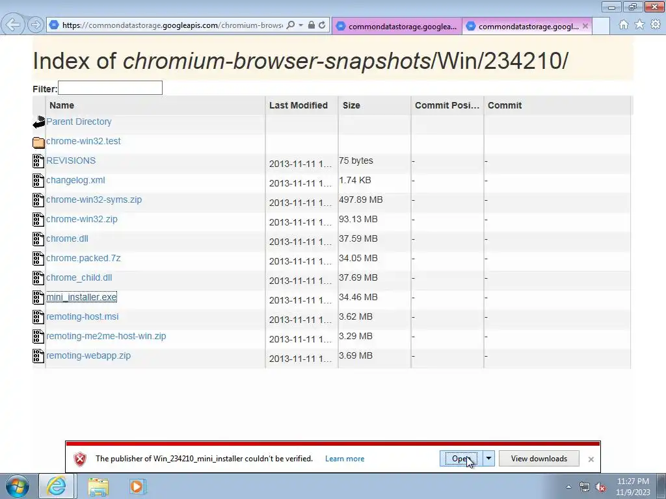This screenshot has height=499, width=666.
Task: Open the changelog.xml link
Action: (x=75, y=181)
